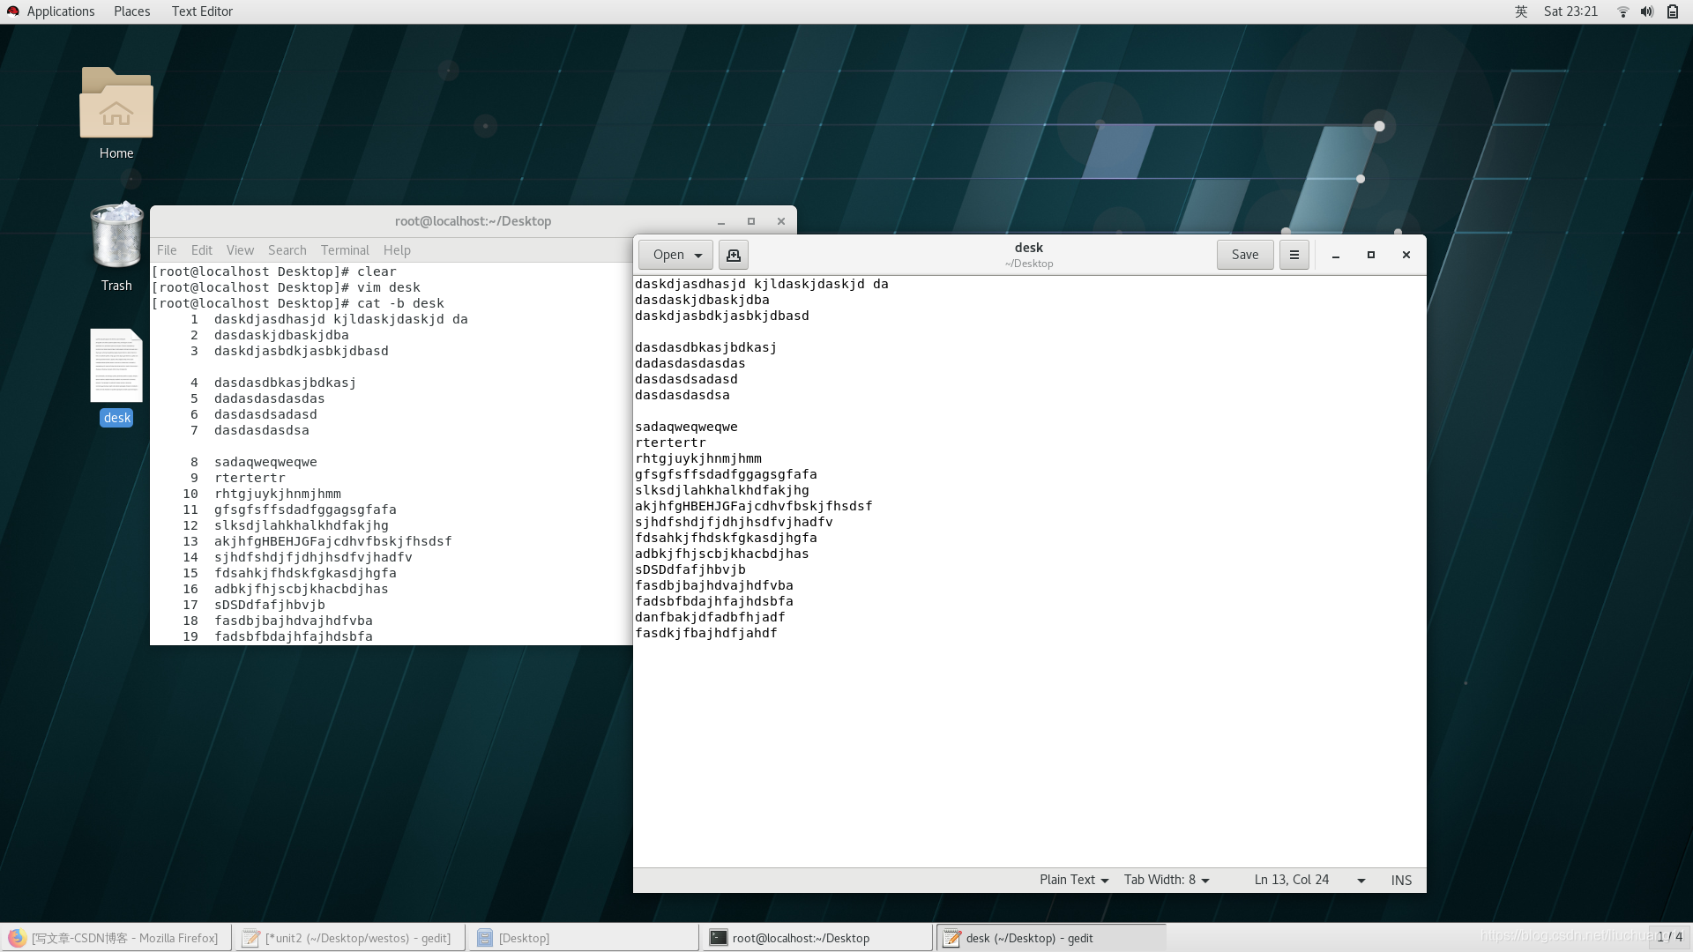1693x952 pixels.
Task: Minimize the gedit desk window
Action: [1336, 255]
